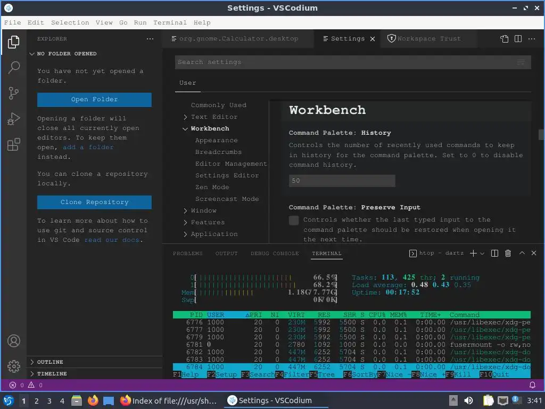Select Zen Mode under Workbench
The image size is (545, 409).
pyautogui.click(x=212, y=187)
